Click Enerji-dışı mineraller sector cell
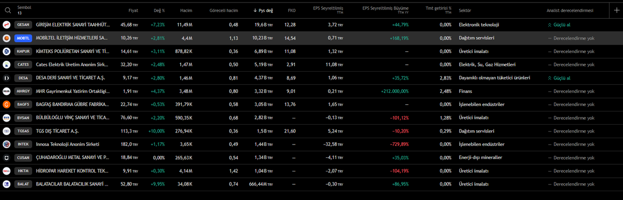The height and width of the screenshot is (200, 623). pos(480,158)
